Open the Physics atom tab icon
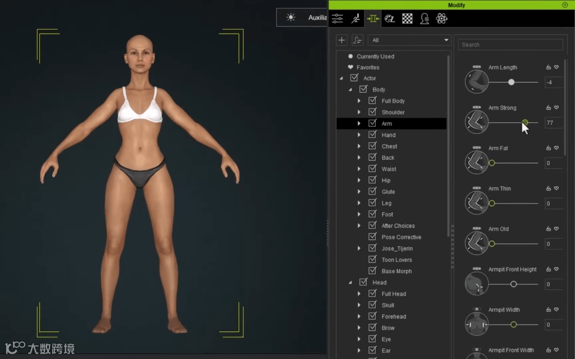The height and width of the screenshot is (359, 575). (x=441, y=19)
